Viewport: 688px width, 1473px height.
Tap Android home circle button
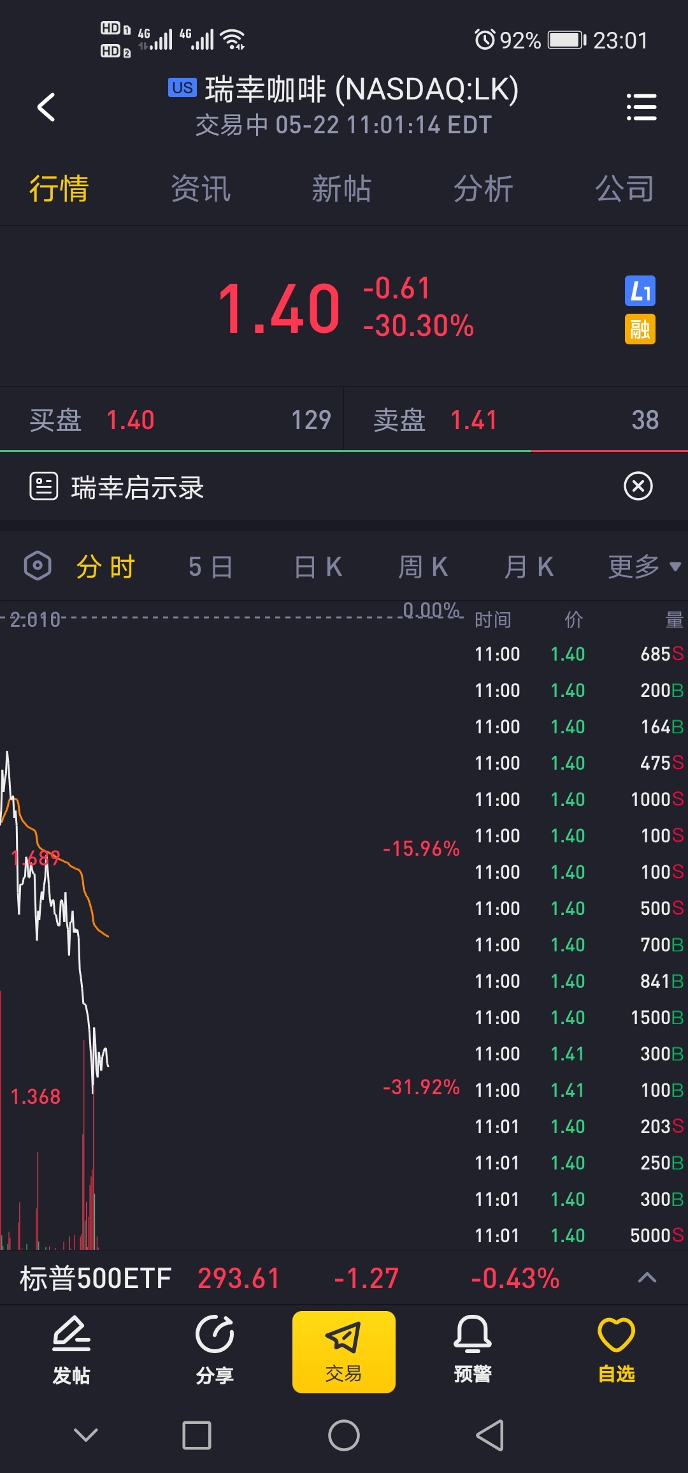point(344,1435)
